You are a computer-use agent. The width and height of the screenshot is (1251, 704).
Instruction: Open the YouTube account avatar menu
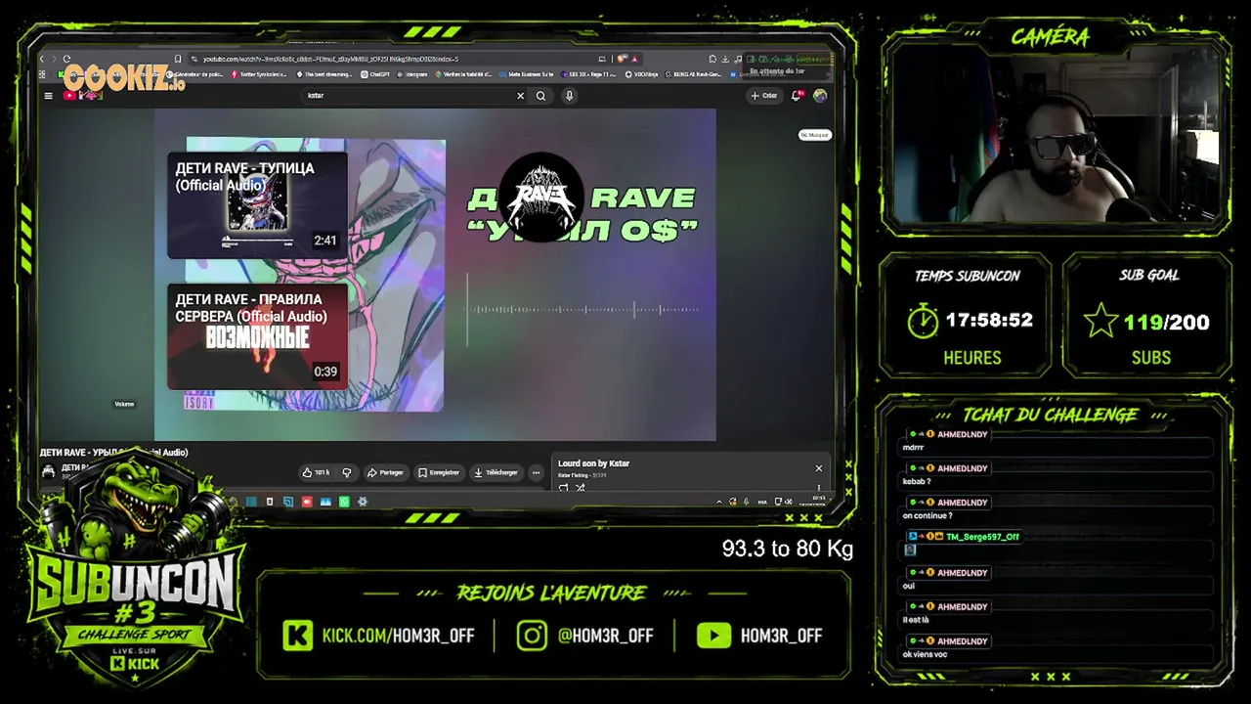pos(820,96)
